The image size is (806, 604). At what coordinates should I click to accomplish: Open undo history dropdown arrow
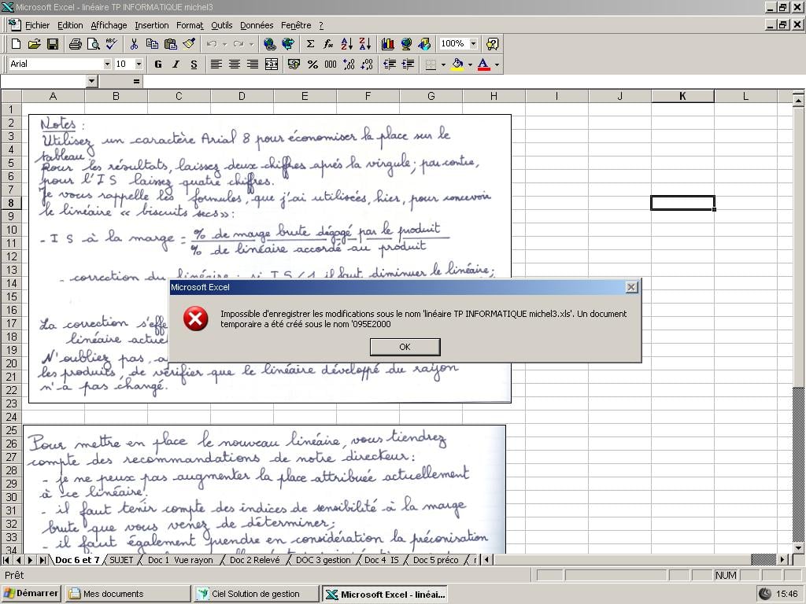pyautogui.click(x=224, y=44)
